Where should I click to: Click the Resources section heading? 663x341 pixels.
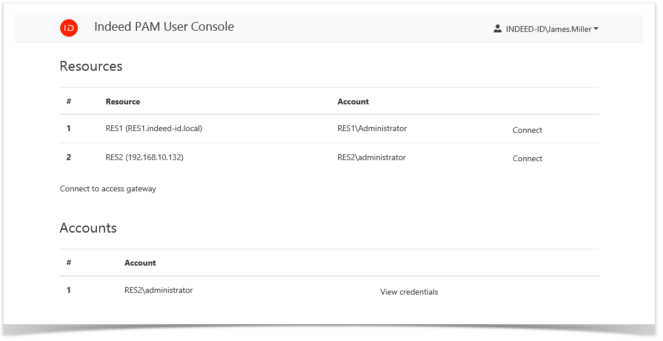(x=90, y=66)
